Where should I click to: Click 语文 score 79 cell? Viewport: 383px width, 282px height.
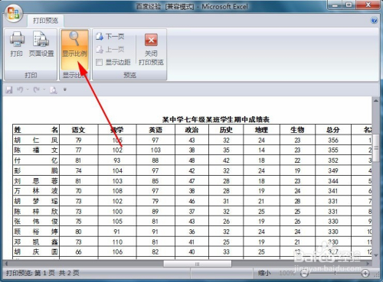78,140
